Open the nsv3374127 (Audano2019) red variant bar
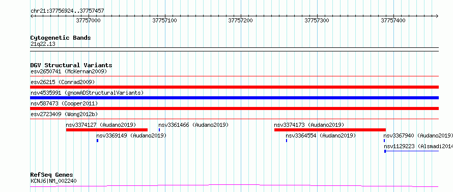The width and height of the screenshot is (453, 192). click(x=106, y=130)
